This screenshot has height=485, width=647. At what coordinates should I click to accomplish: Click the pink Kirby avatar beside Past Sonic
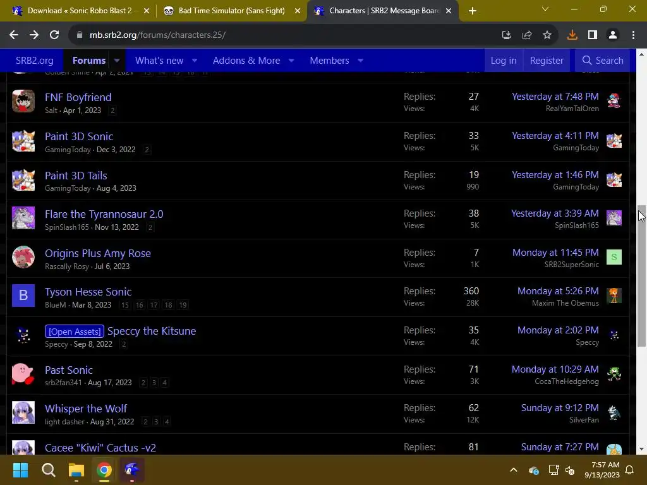coord(23,374)
